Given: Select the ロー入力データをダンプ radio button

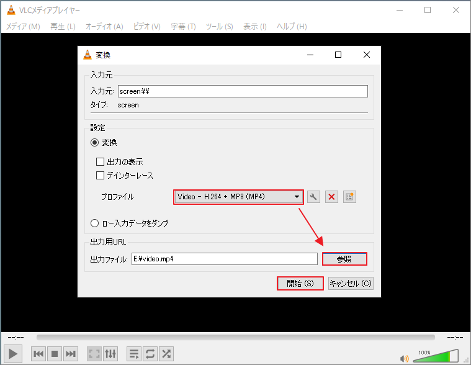Looking at the screenshot, I should pyautogui.click(x=94, y=223).
